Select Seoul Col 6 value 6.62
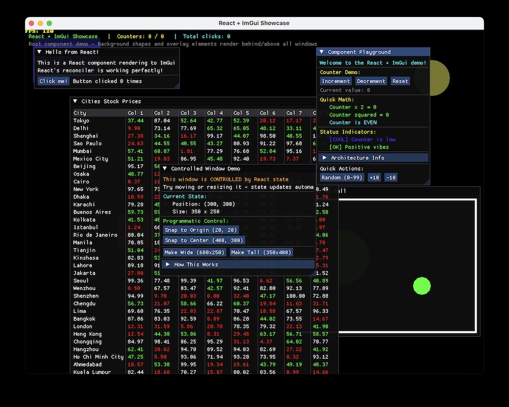 click(x=266, y=281)
